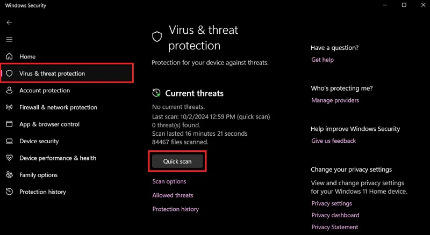
Task: Select the Device security laptop icon
Action: point(9,141)
